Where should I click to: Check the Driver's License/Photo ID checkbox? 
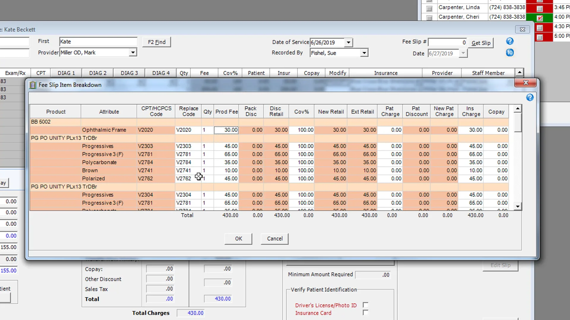click(x=365, y=305)
